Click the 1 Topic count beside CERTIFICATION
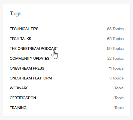The width and height of the screenshot is (133, 120). (x=118, y=98)
